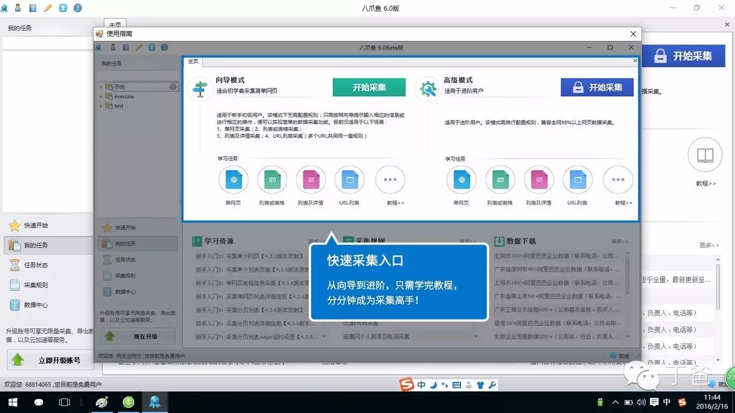
Task: Open the 更多>> link in main window
Action: point(709,245)
